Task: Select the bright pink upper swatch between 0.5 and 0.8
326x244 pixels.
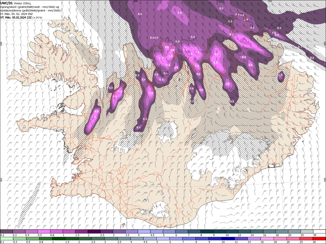Action: [44, 232]
